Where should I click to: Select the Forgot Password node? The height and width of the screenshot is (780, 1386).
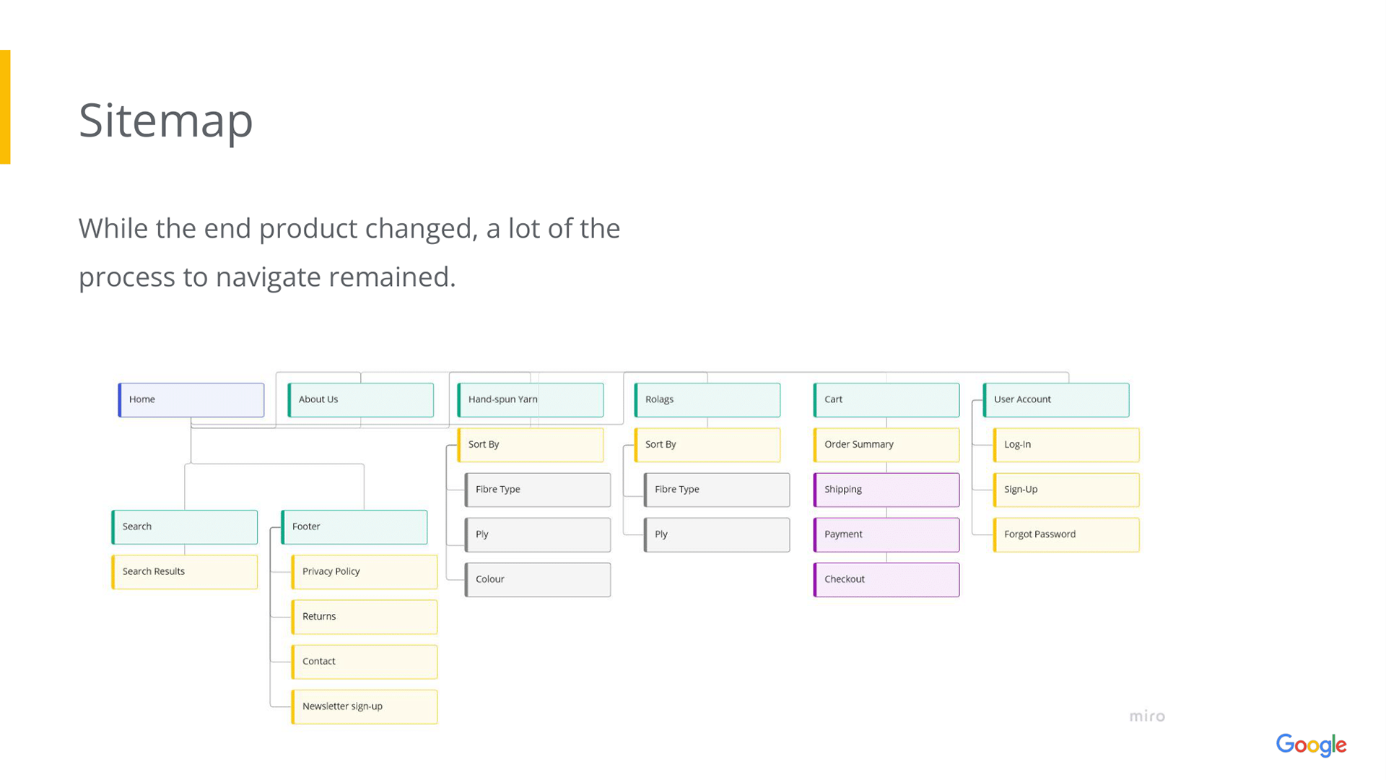point(1066,534)
